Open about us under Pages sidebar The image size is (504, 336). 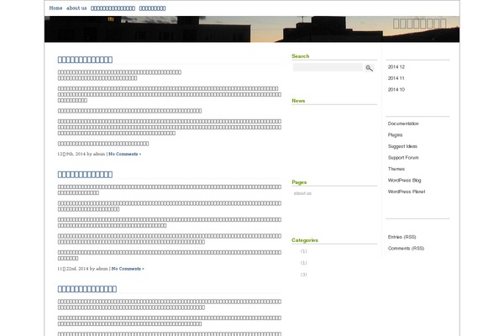302,193
